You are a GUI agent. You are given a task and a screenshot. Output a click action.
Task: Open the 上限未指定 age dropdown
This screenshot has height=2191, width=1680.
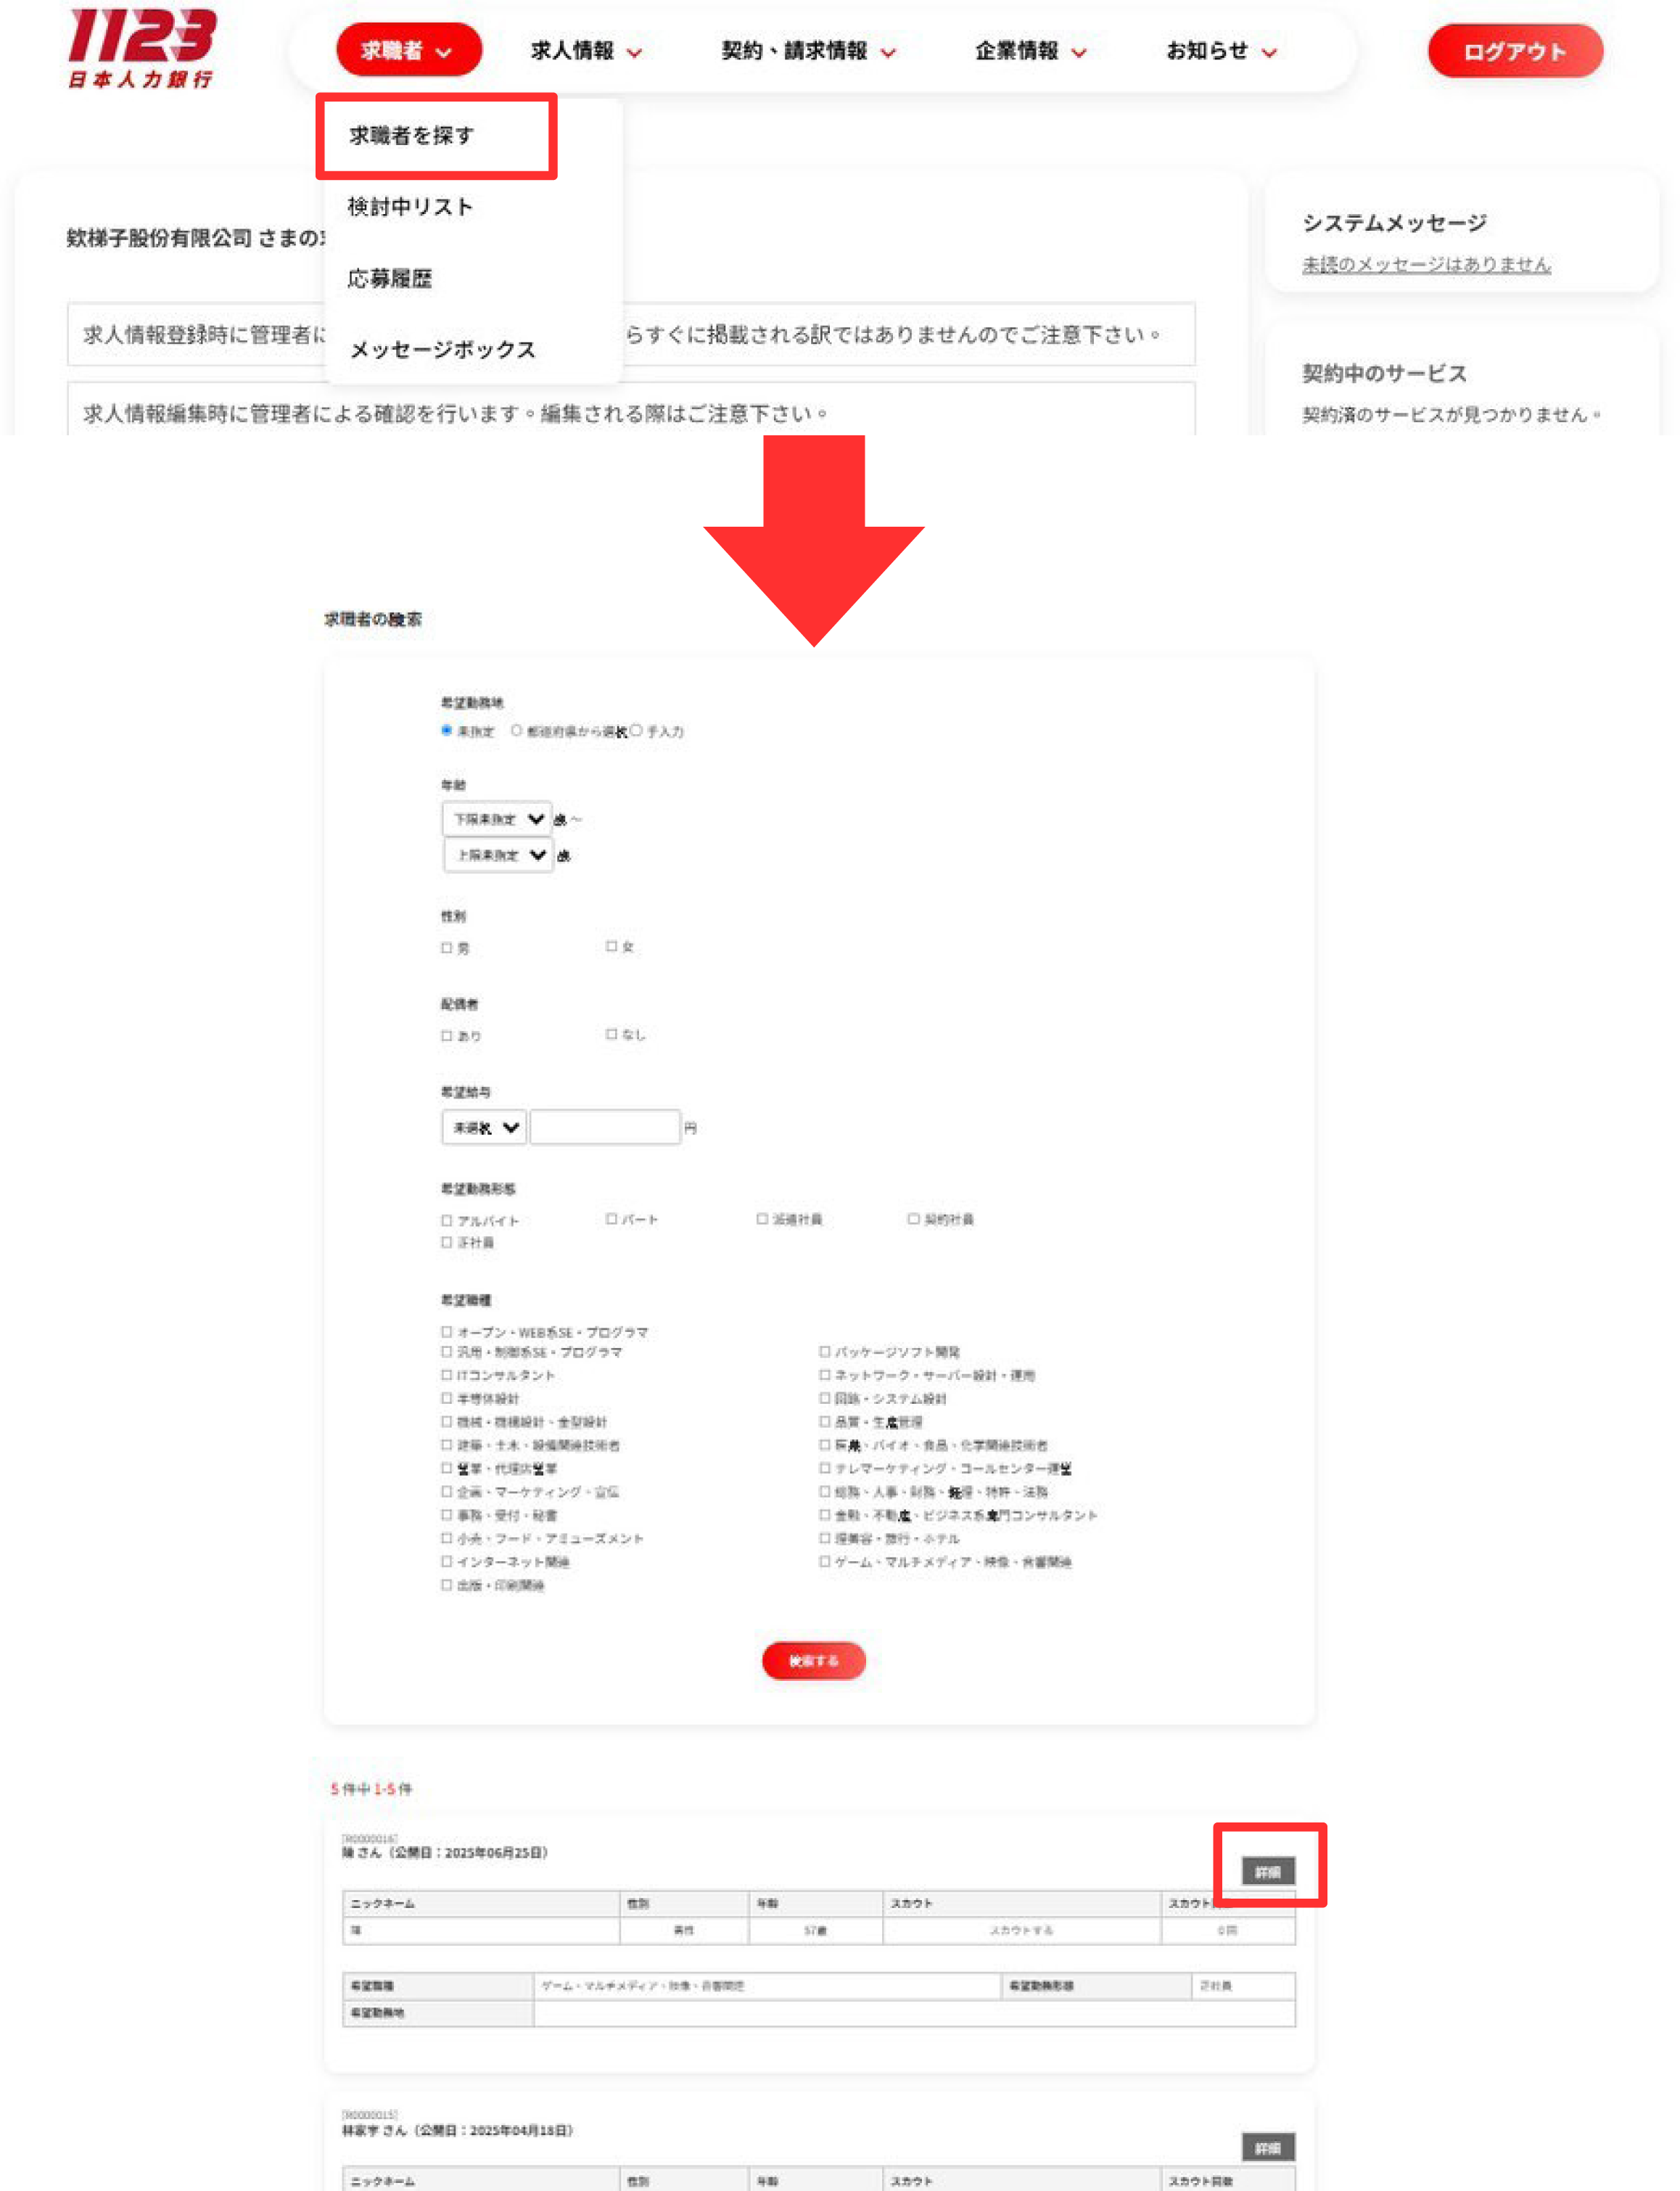click(499, 855)
